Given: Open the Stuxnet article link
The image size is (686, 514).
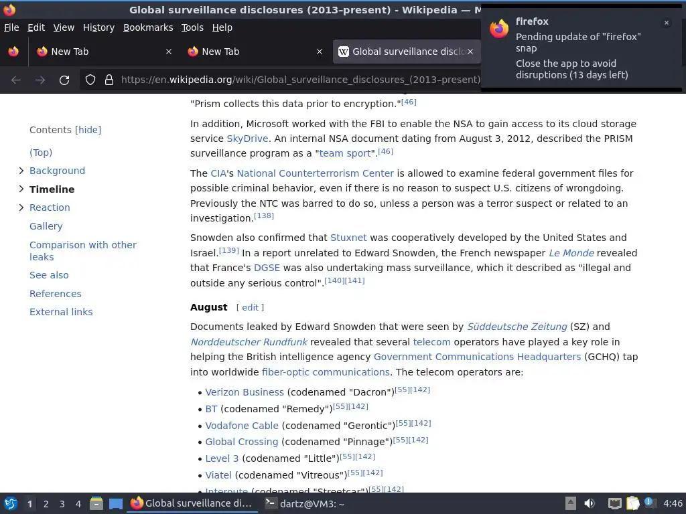Looking at the screenshot, I should [x=348, y=238].
